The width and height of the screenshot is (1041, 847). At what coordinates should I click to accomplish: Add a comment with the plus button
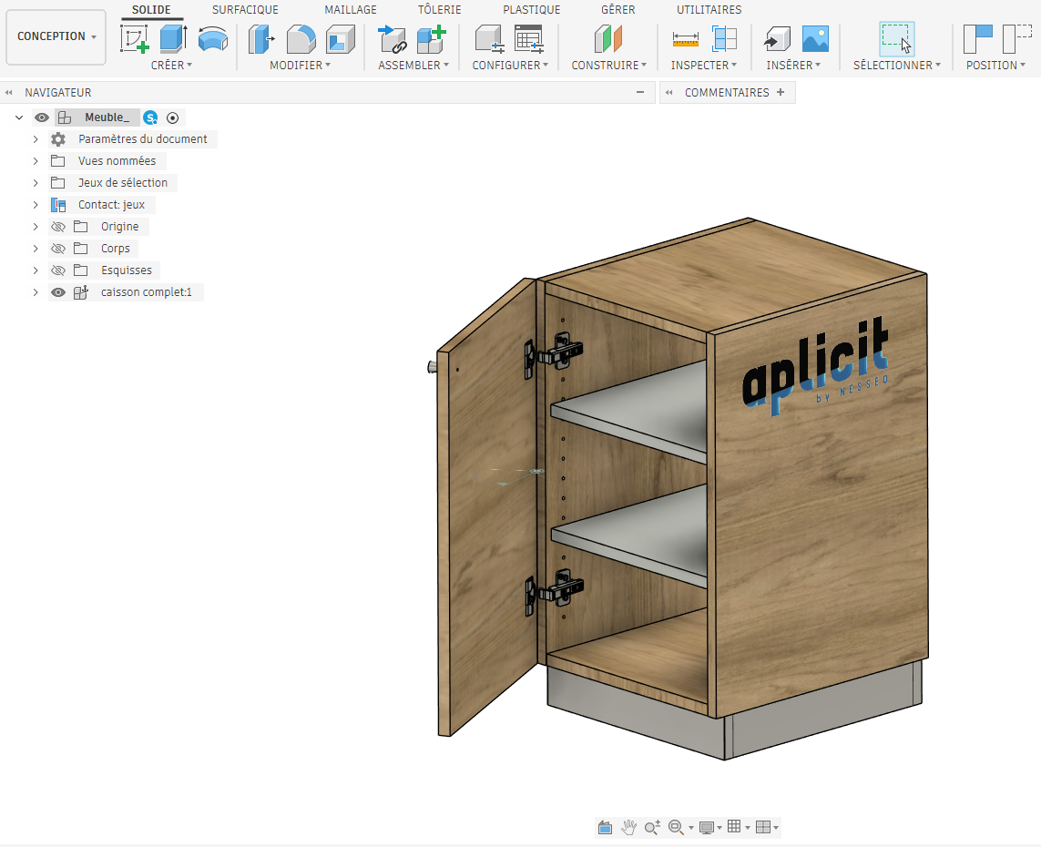(x=781, y=92)
